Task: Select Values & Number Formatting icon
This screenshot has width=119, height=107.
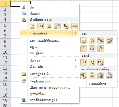Action: (92, 62)
